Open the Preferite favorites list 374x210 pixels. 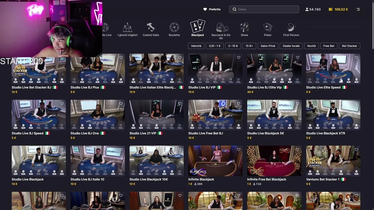[x=212, y=9]
